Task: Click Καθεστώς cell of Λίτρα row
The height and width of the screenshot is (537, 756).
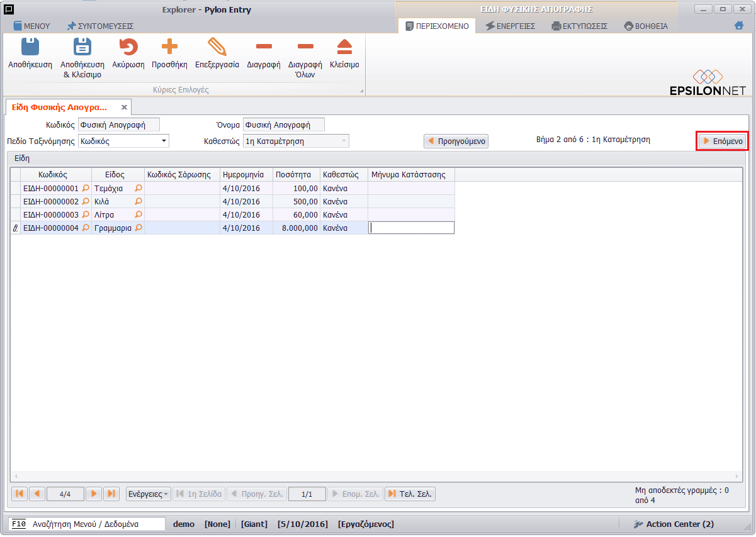Action: click(344, 214)
